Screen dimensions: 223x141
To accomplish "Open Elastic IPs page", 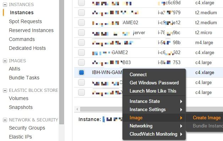I will 20,137.
